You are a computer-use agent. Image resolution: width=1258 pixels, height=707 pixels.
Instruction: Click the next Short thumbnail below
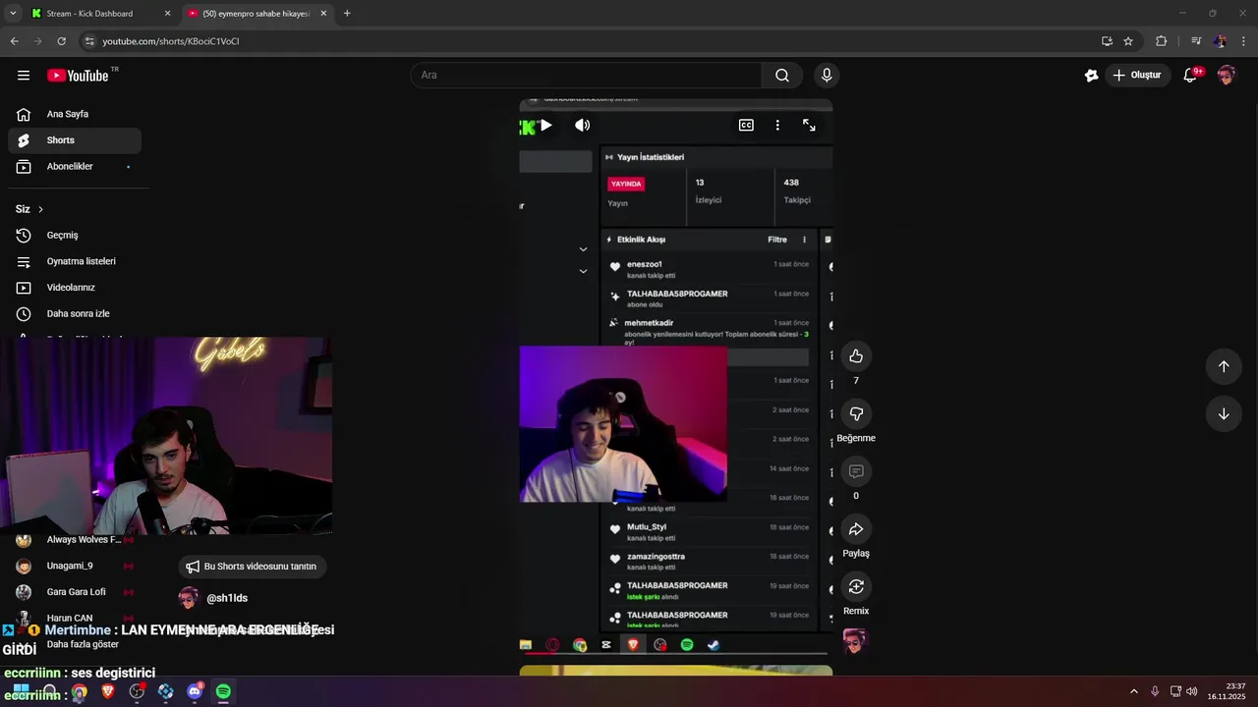pos(676,671)
